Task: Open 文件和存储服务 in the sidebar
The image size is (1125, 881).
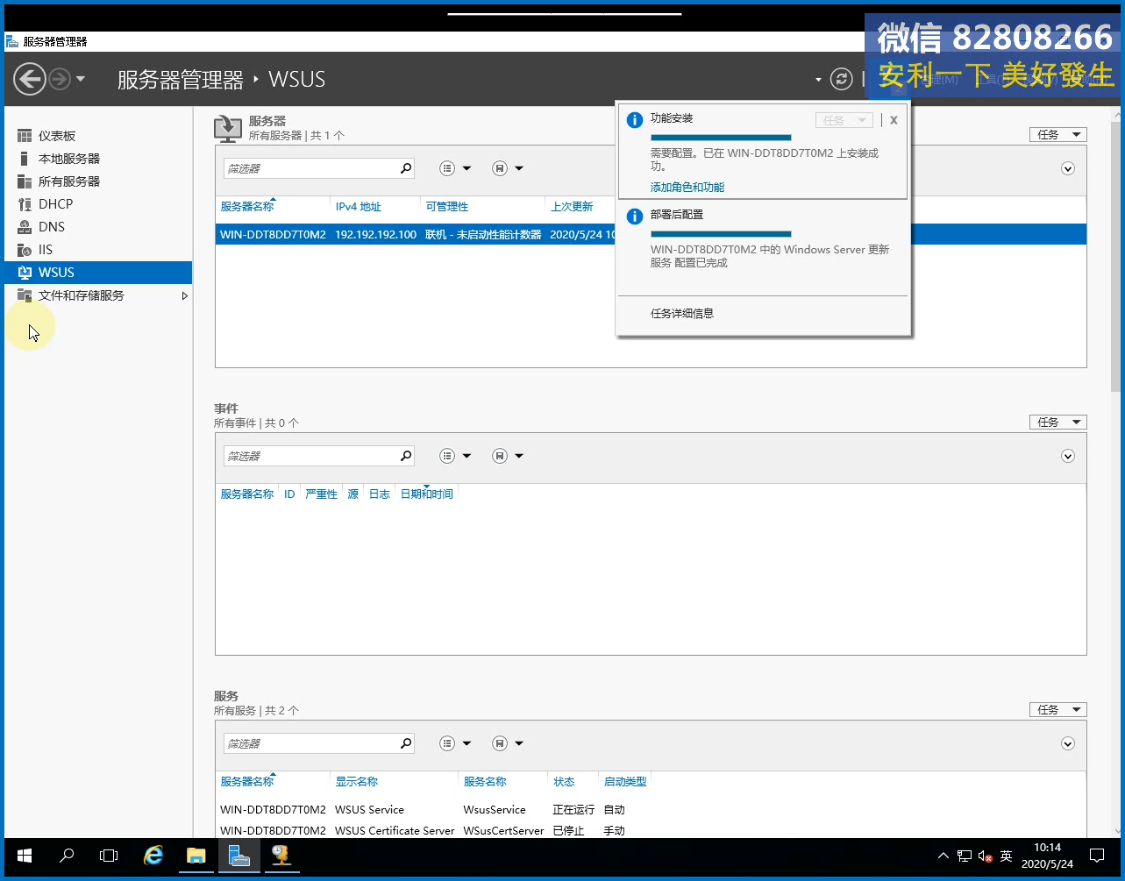Action: [82, 295]
